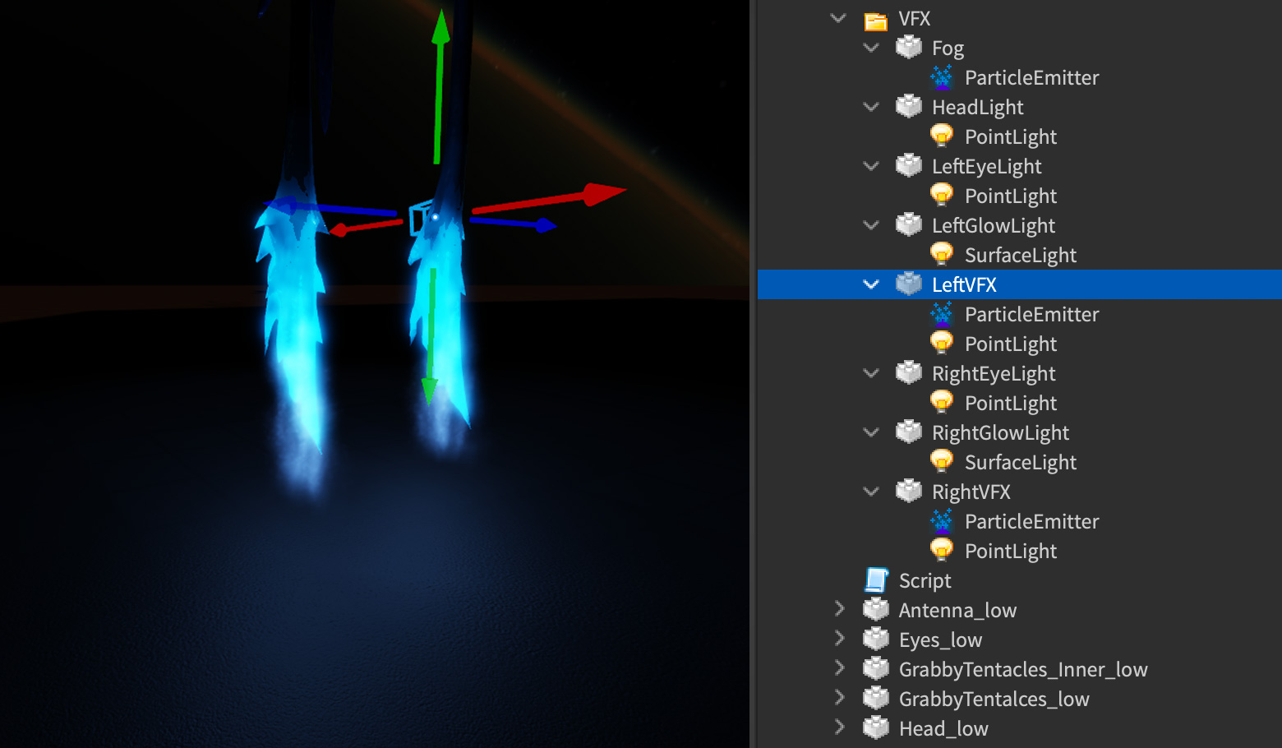
Task: Click the HeadLight part icon
Action: [x=909, y=106]
